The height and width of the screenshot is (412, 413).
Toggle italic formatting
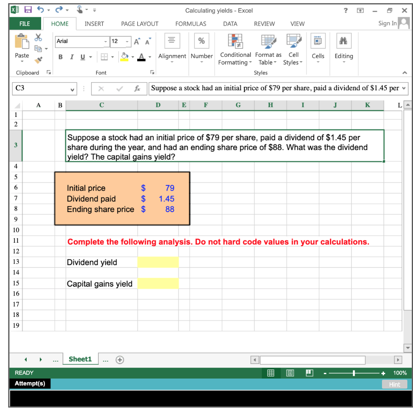click(71, 57)
